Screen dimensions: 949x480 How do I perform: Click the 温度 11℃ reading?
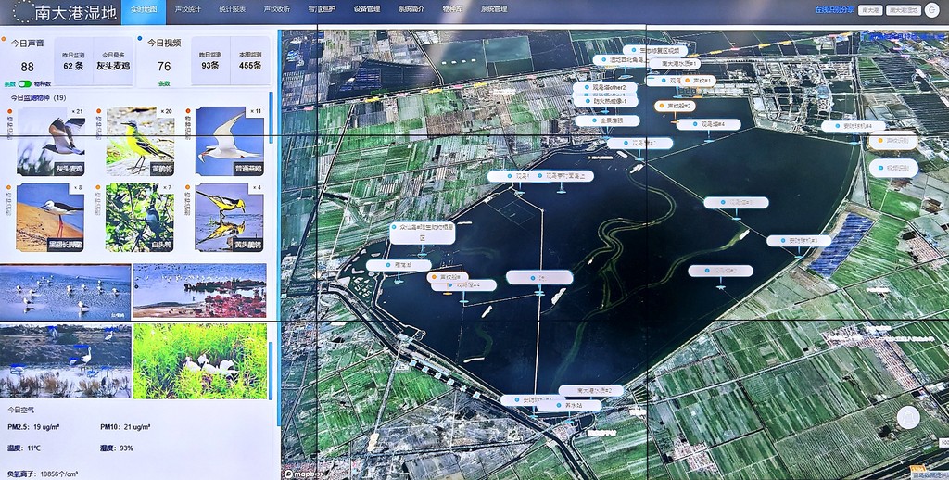23,448
